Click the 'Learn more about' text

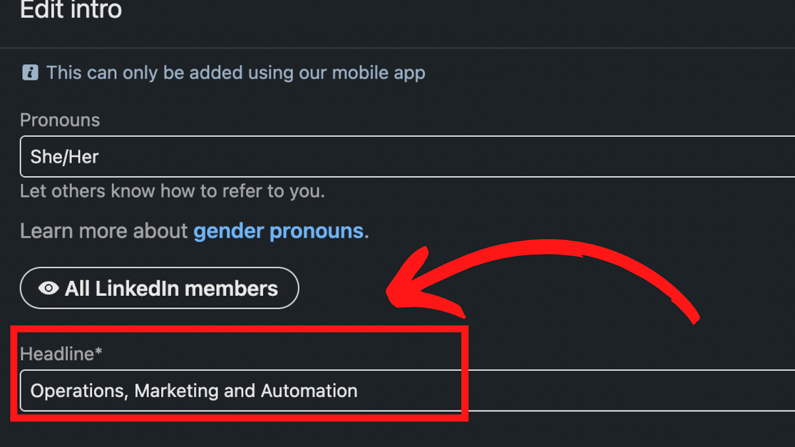point(104,231)
